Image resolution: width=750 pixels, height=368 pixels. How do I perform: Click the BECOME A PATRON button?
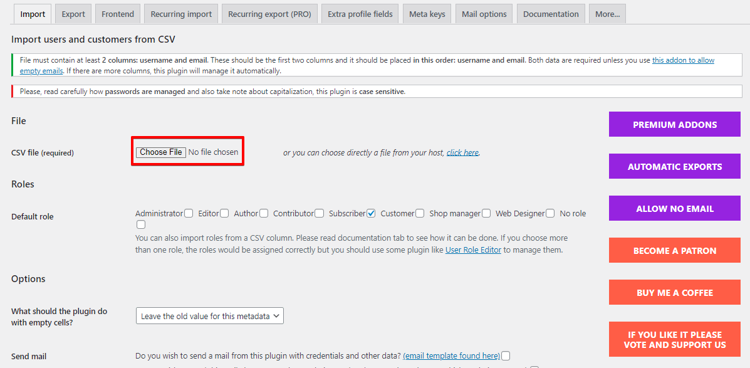pos(674,250)
